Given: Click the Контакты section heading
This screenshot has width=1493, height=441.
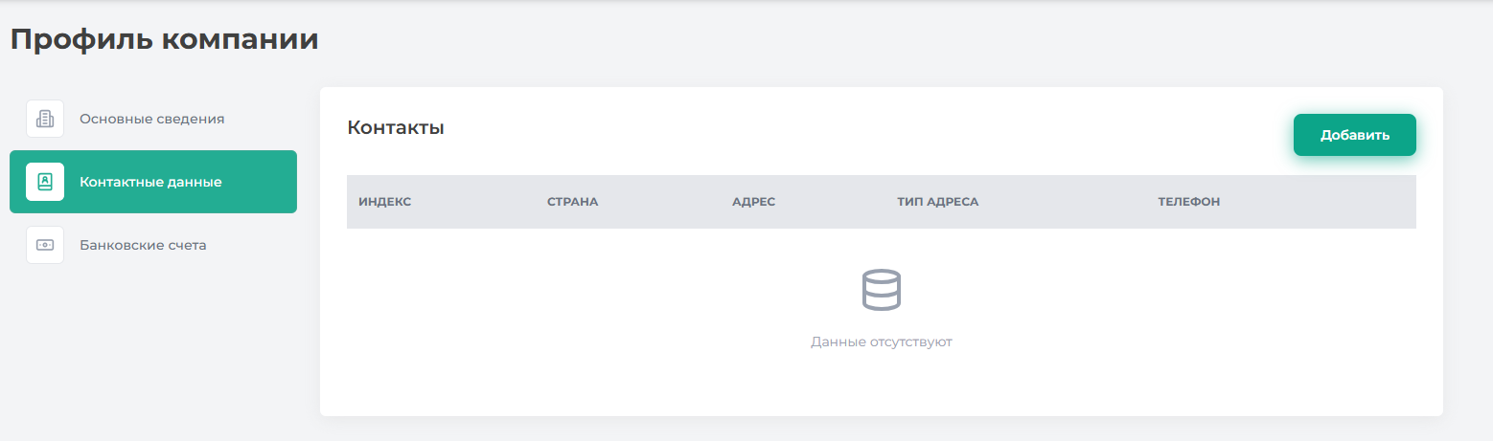Looking at the screenshot, I should (x=395, y=127).
